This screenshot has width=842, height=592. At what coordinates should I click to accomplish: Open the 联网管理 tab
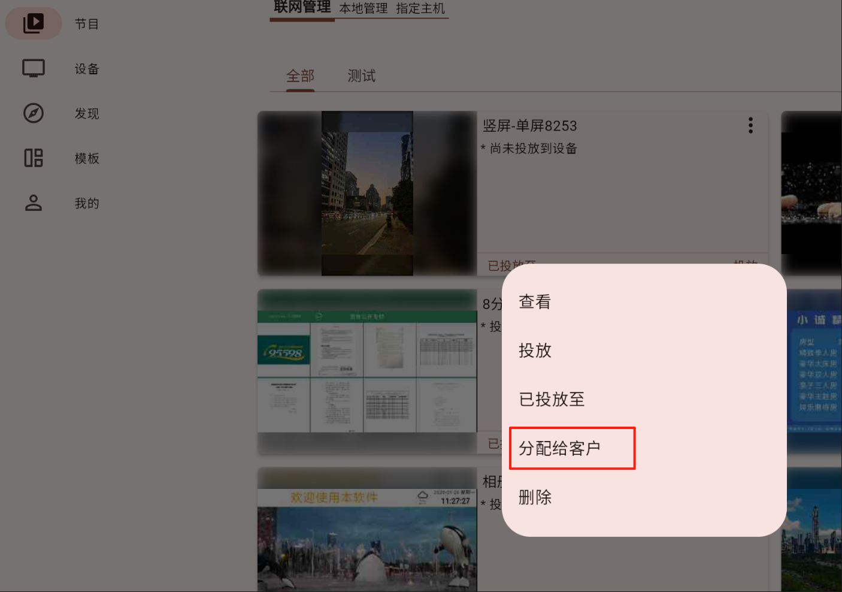click(302, 8)
